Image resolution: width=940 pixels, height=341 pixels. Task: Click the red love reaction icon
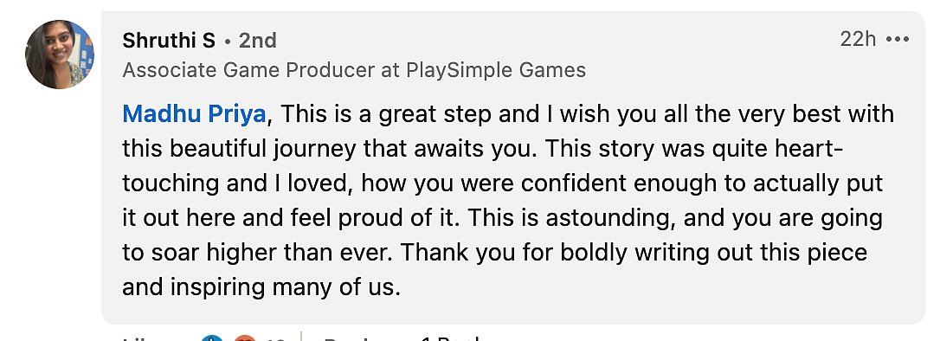[x=245, y=338]
